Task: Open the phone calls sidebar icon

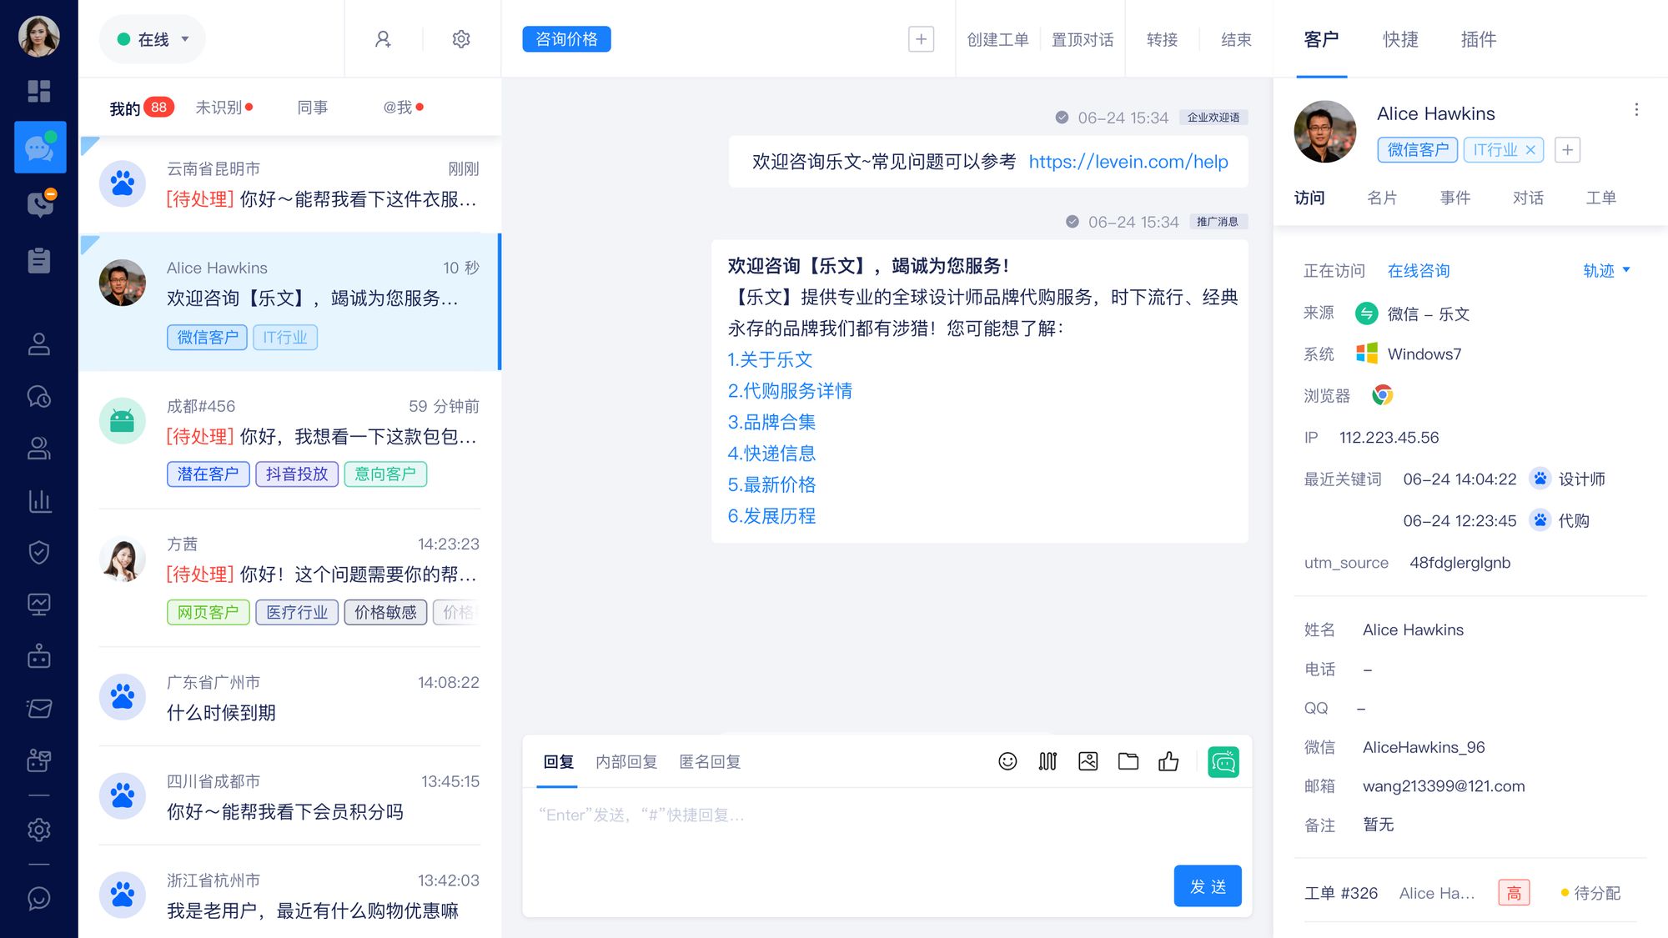Action: point(39,203)
